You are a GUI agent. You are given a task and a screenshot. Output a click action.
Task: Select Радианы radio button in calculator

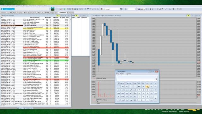pyautogui.click(x=128, y=83)
